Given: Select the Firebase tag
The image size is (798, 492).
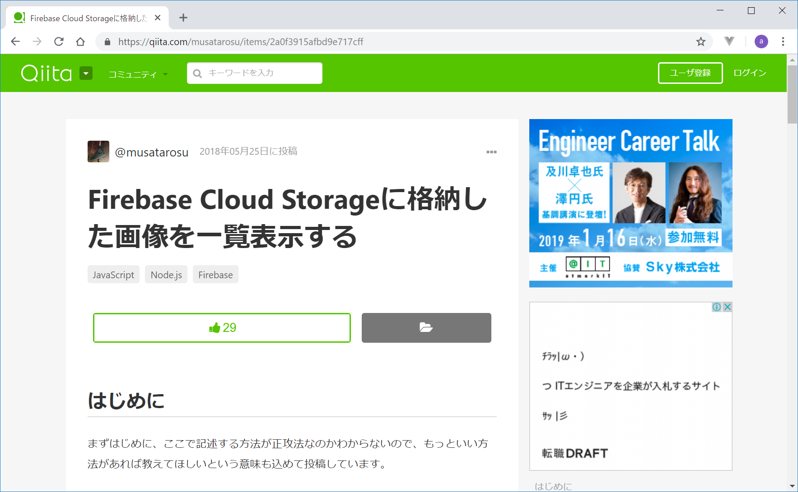Looking at the screenshot, I should coord(215,275).
